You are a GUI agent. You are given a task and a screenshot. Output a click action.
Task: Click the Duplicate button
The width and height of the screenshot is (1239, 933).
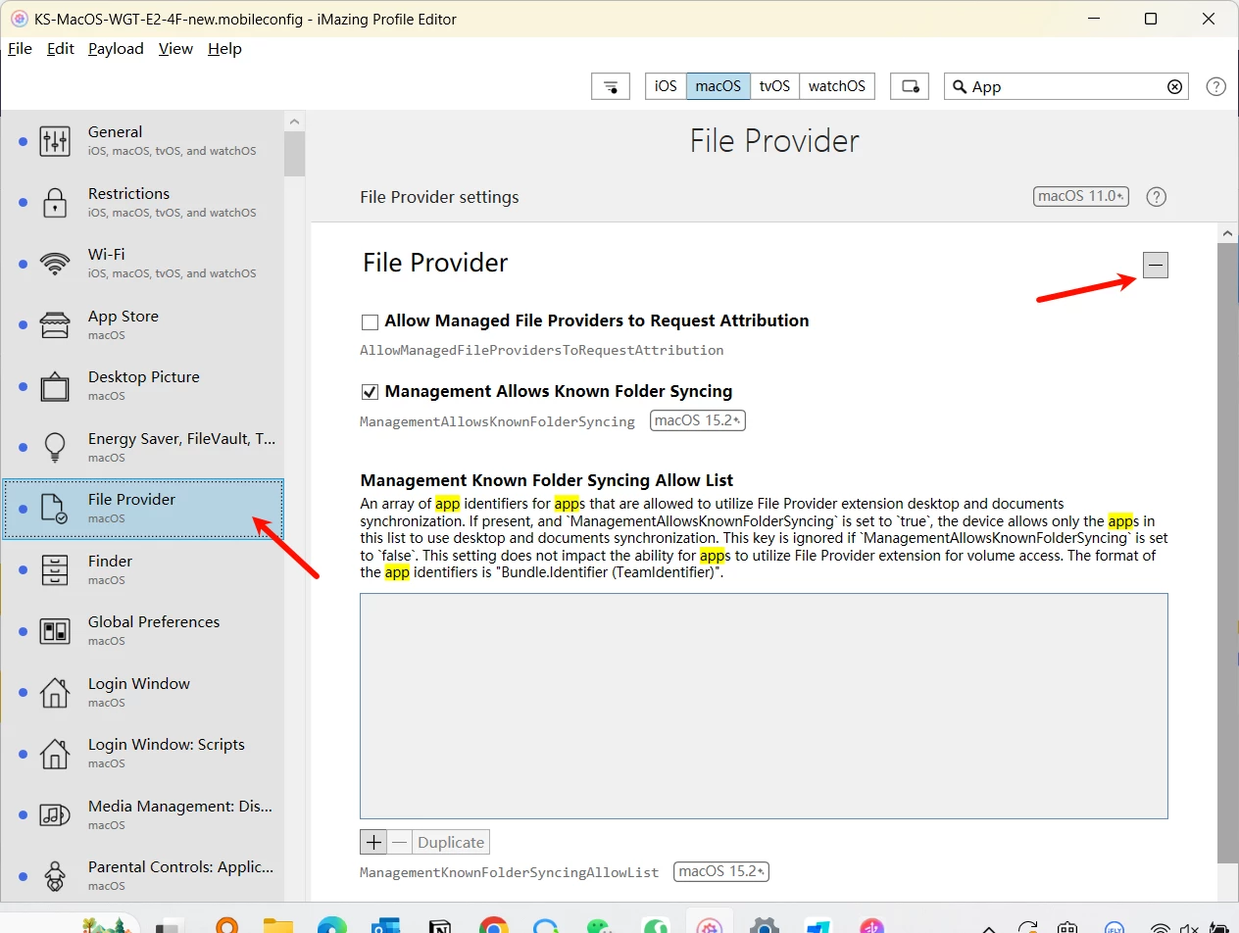click(x=451, y=842)
